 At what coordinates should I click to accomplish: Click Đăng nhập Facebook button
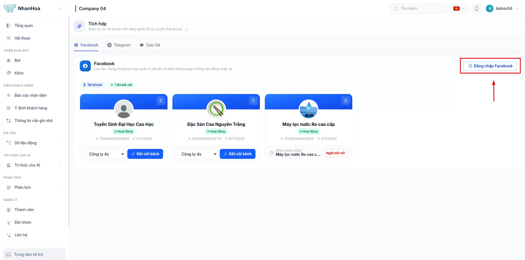click(490, 66)
